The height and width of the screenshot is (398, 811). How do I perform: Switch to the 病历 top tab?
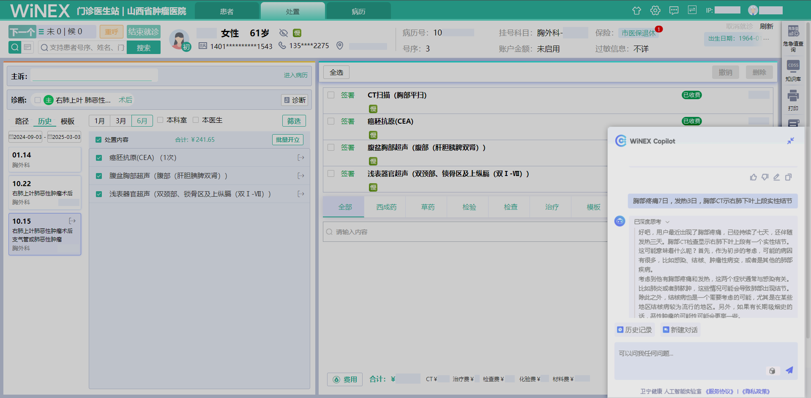[358, 11]
